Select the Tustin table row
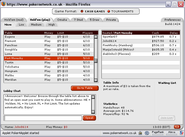The image size is (185, 137). 49,63
